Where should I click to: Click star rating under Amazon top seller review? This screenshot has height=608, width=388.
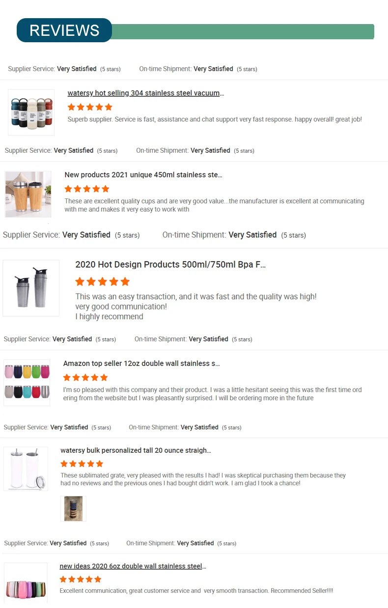coord(85,378)
